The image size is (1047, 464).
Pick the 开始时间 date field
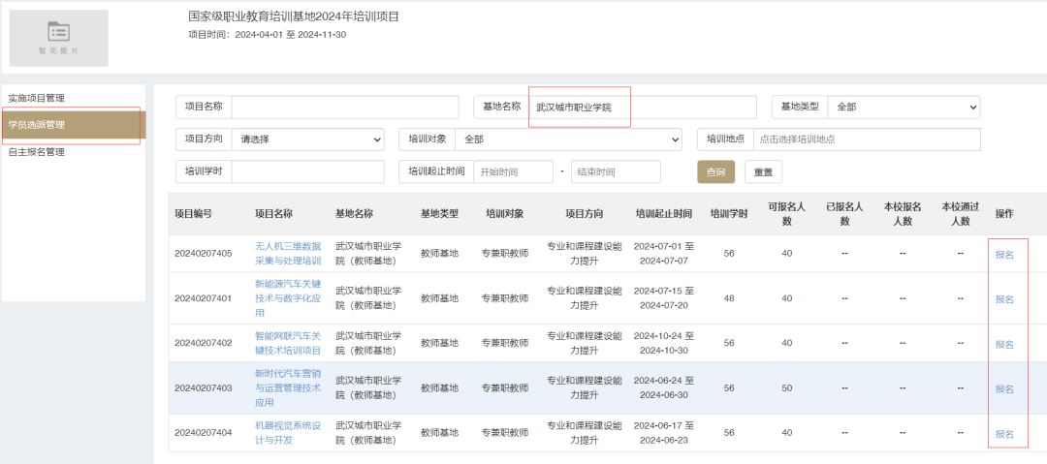512,171
